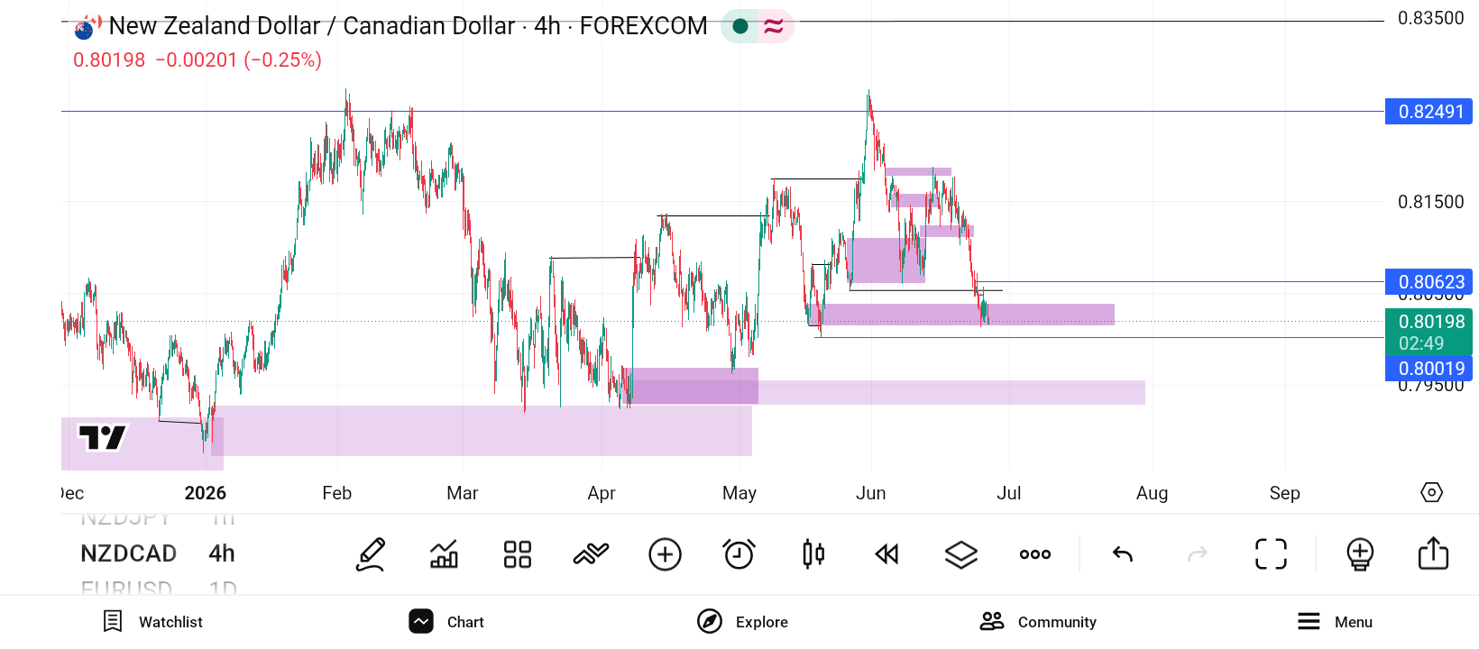
Task: Create an alert with the alarm clock icon
Action: pyautogui.click(x=739, y=554)
